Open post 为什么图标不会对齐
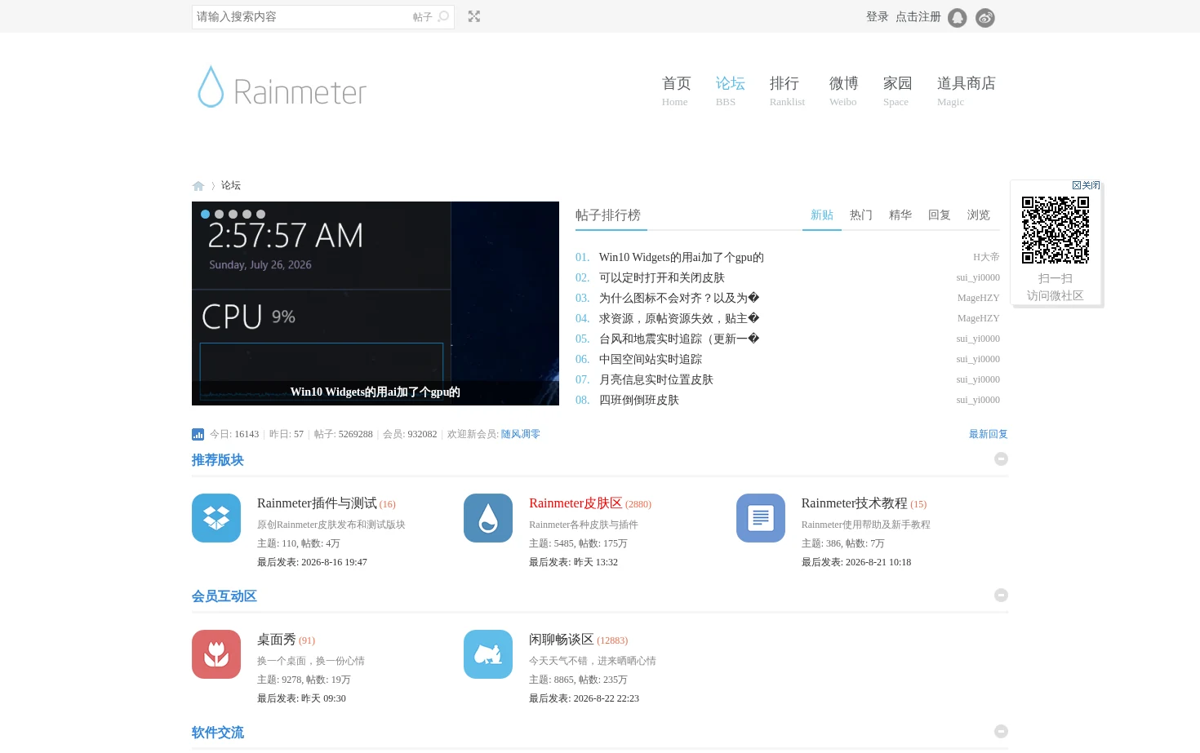Screen dimensions: 1200x753 [679, 299]
